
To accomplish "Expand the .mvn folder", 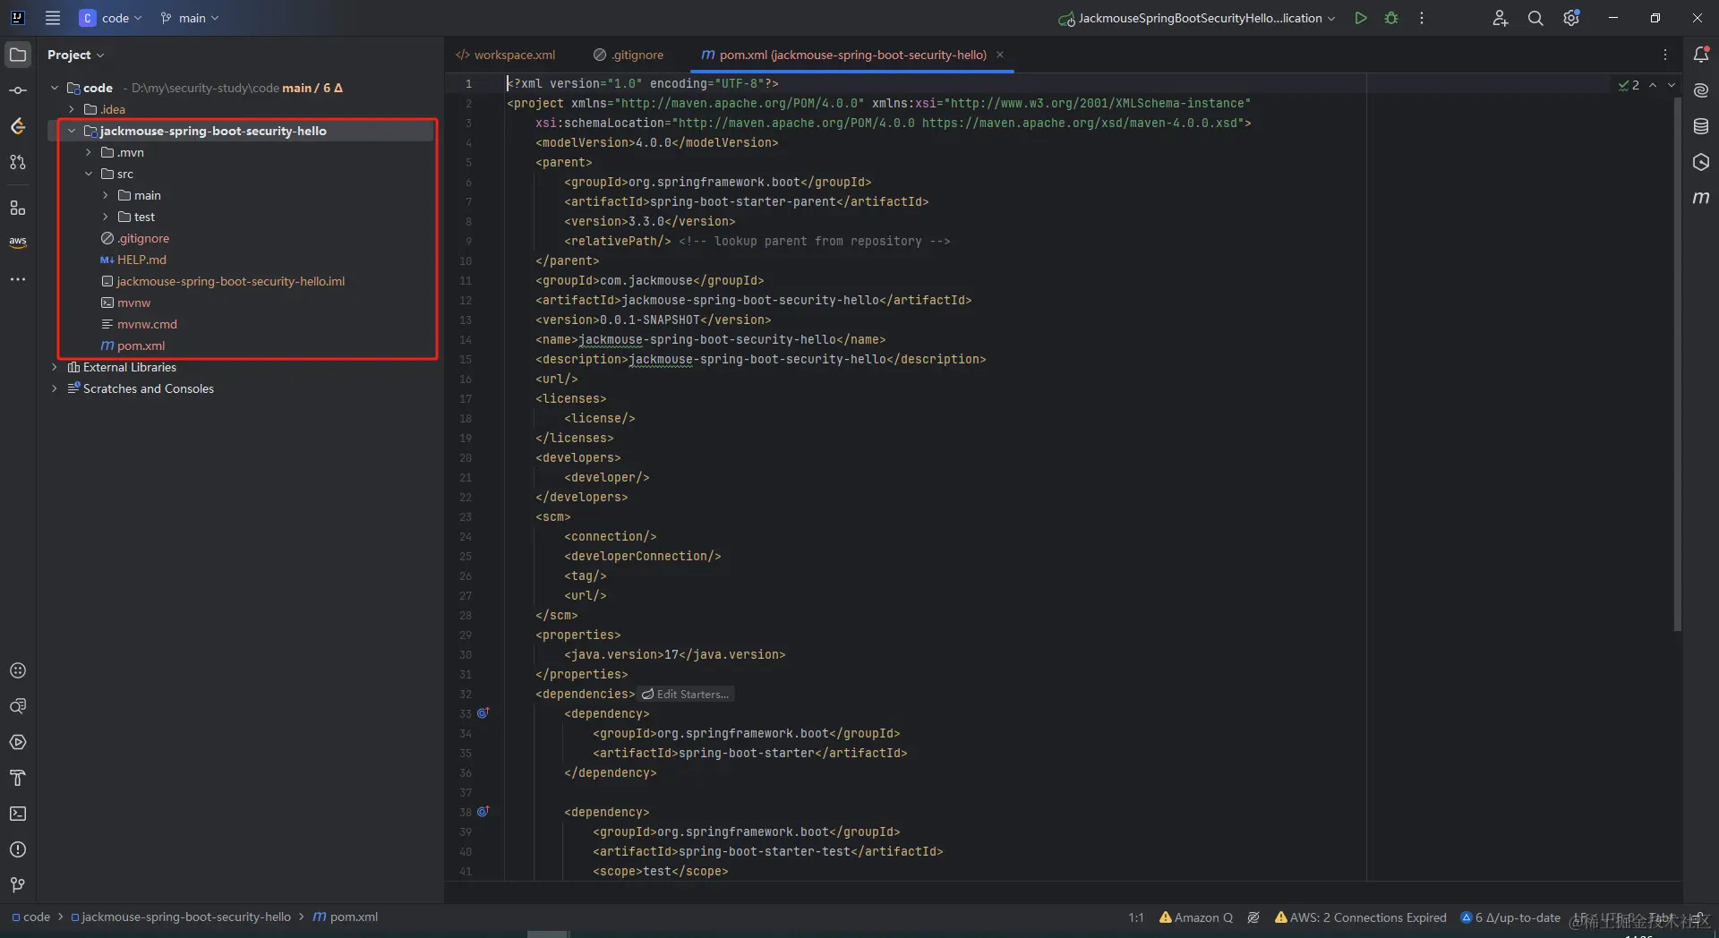I will click(89, 152).
